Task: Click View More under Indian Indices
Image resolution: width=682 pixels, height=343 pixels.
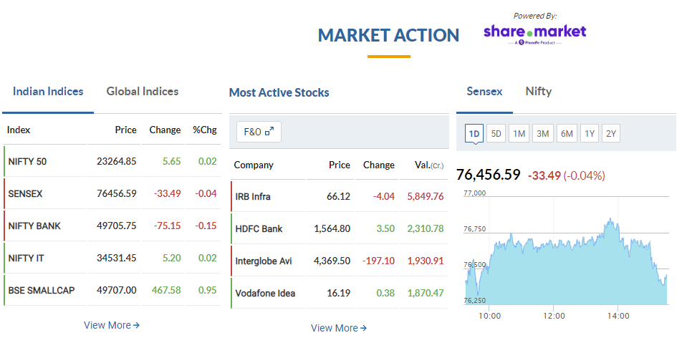Action: click(x=112, y=325)
